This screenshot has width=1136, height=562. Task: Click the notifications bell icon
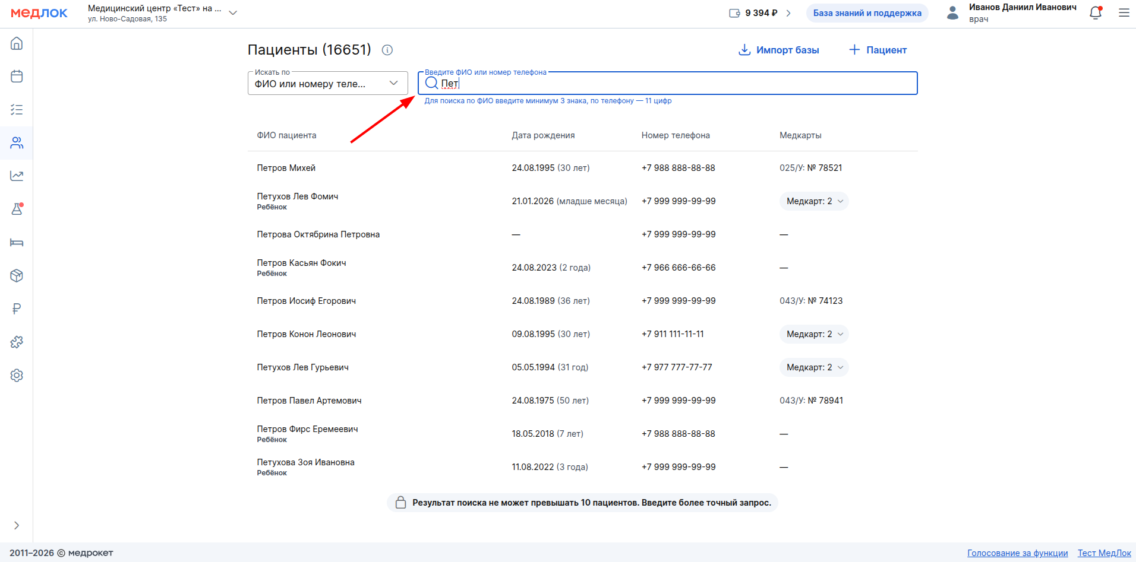1096,13
